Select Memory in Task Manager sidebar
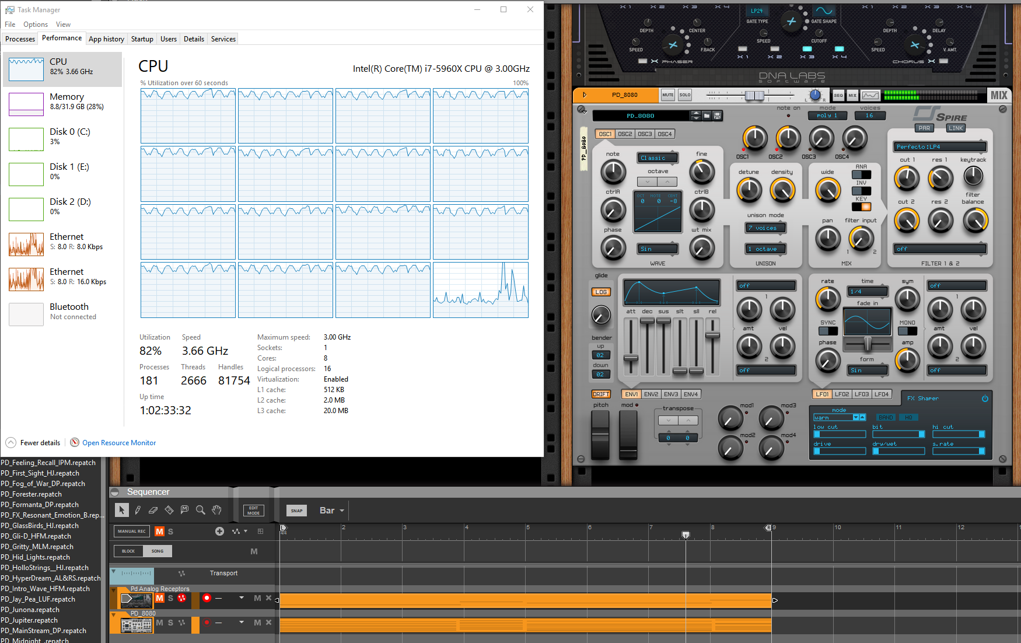 click(63, 104)
